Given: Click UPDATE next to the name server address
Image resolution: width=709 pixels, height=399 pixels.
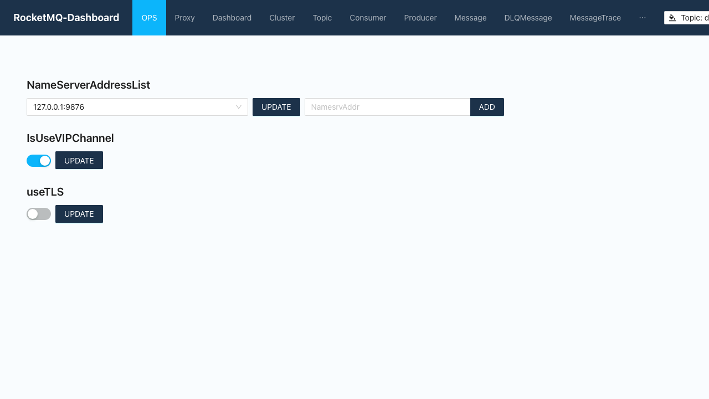Looking at the screenshot, I should (276, 107).
